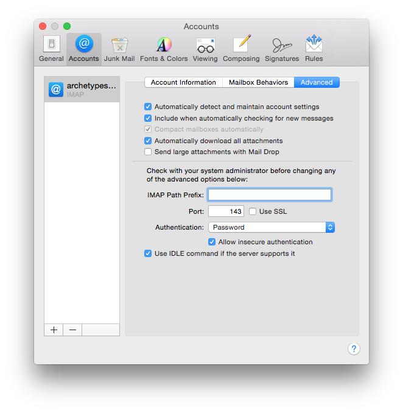Remove account with the minus button
403x413 pixels.
[72, 330]
